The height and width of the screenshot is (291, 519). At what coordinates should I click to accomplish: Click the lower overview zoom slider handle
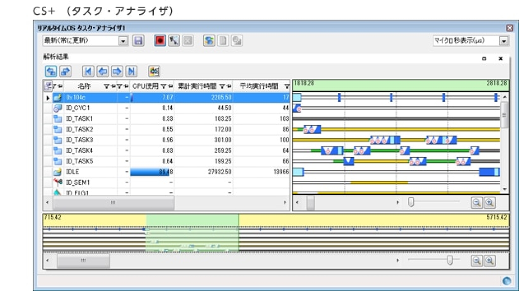tap(450, 260)
